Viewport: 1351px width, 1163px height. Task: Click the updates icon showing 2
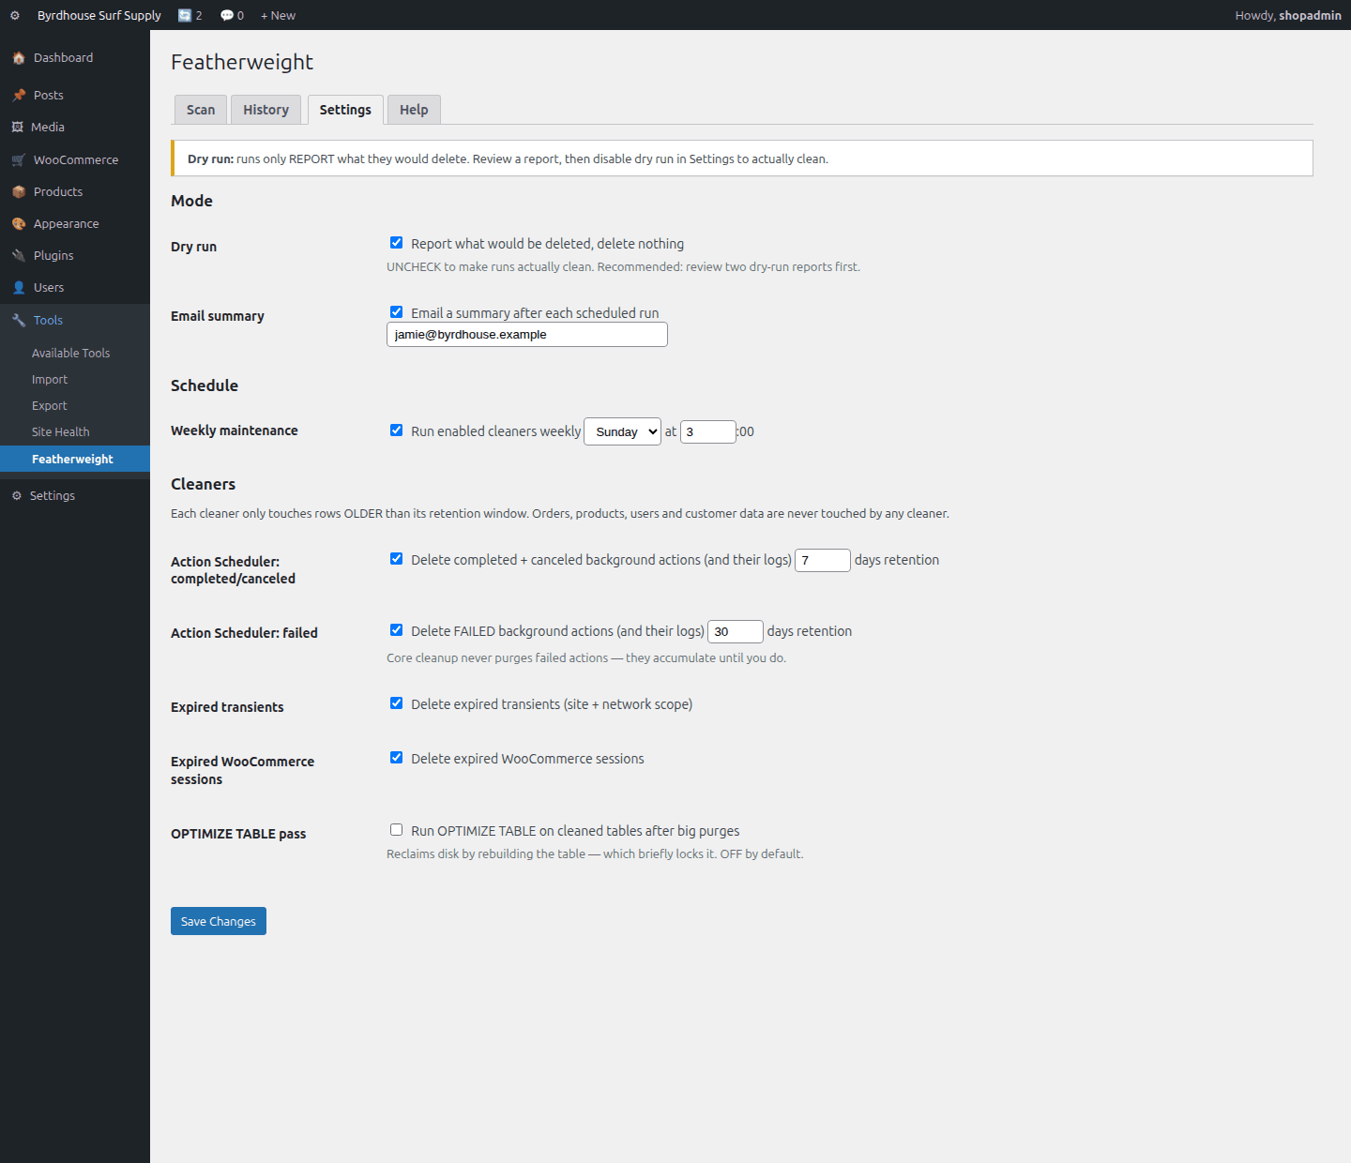click(x=185, y=16)
